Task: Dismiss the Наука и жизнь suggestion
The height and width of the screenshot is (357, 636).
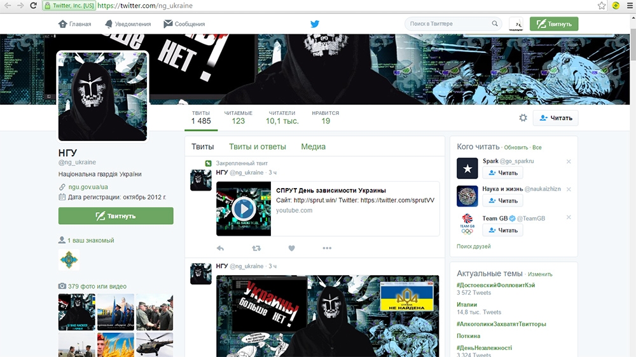Action: [x=569, y=189]
